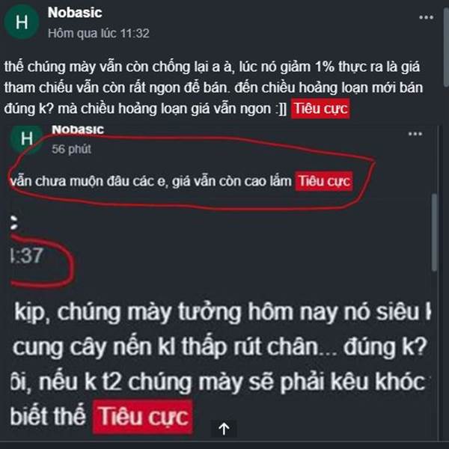Click the outer page scrollbar thumb at the top right
The width and height of the screenshot is (449, 449).
[446, 47]
